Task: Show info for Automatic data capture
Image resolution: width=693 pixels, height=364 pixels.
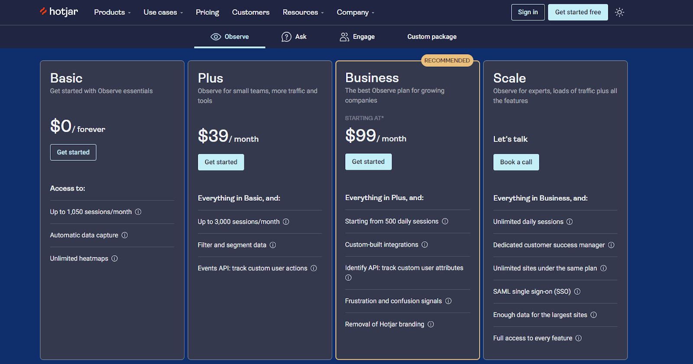Action: 125,235
